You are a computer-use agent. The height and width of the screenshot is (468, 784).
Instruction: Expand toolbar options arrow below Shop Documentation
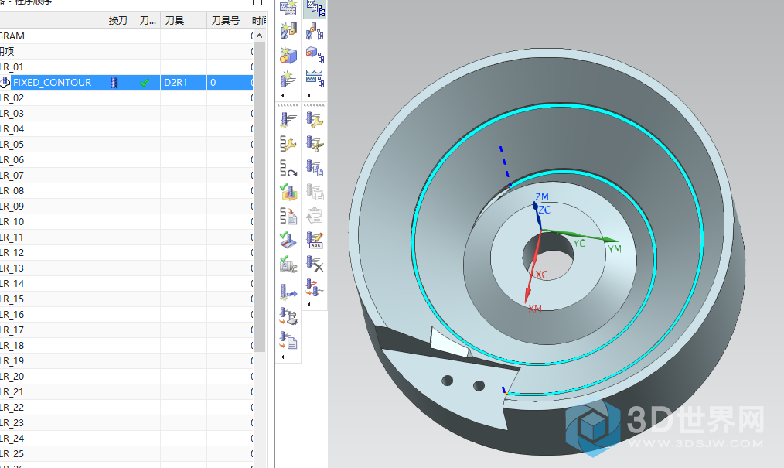tap(283, 357)
